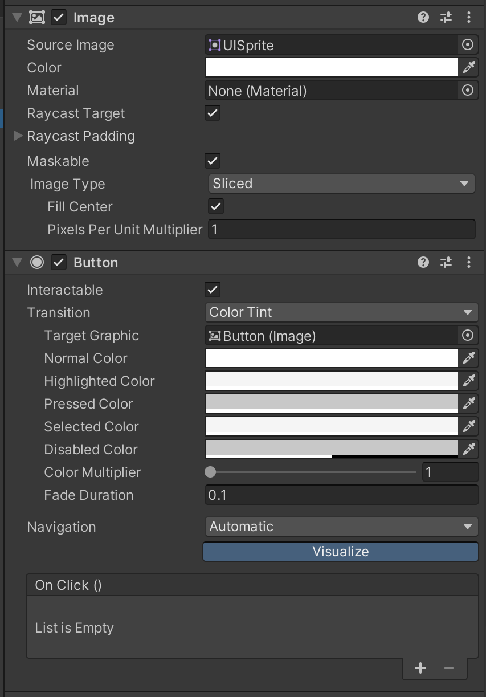Uncheck the Maskable checkbox
486x697 pixels.
pos(213,161)
